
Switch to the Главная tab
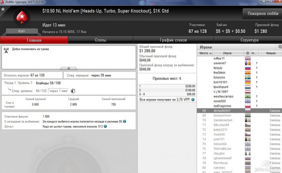point(34,40)
